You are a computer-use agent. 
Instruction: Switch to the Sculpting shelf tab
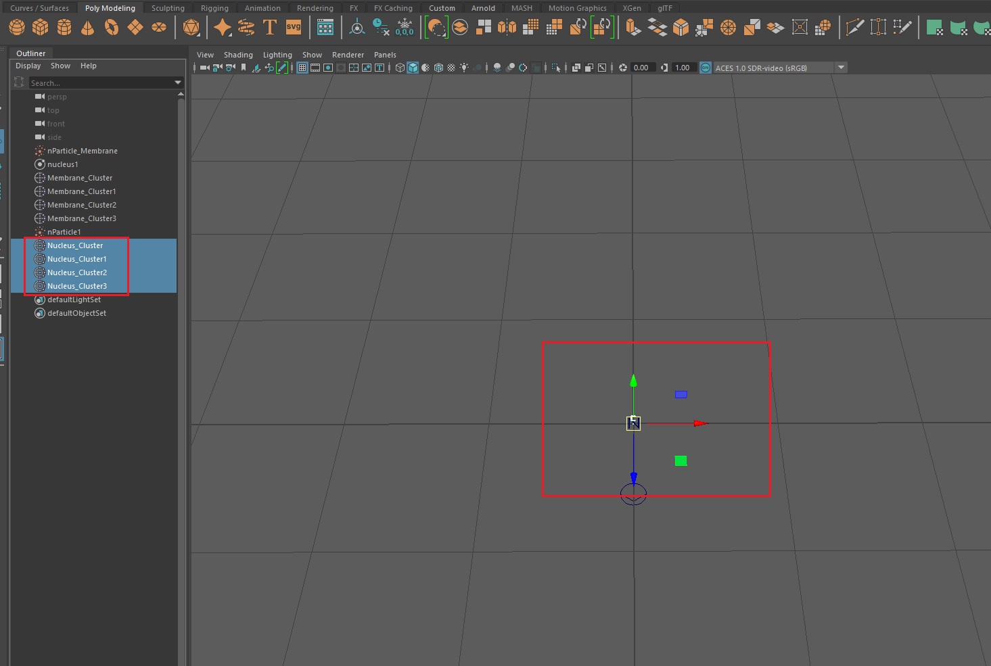pos(168,8)
